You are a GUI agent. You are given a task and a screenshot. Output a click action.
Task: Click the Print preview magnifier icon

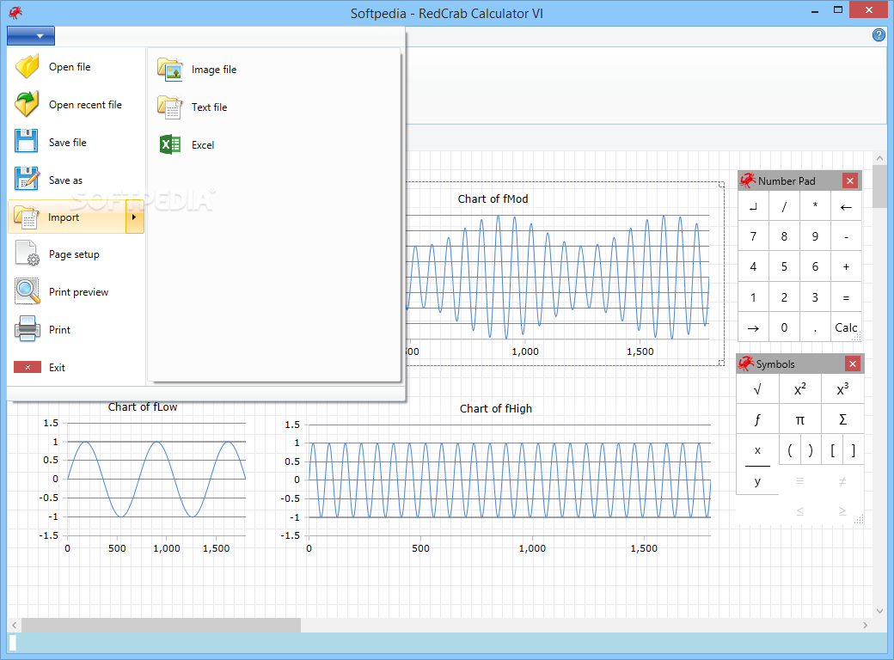(28, 292)
